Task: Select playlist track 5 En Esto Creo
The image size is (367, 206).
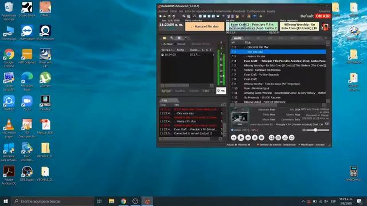Action: (x=278, y=65)
